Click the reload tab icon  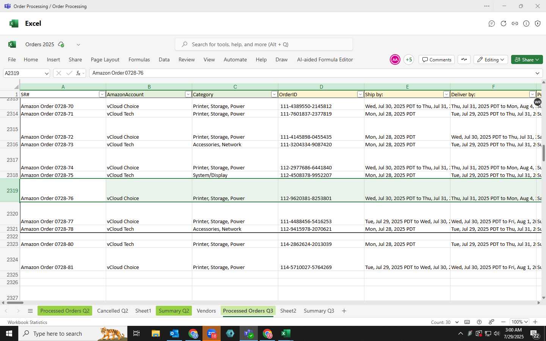(504, 23)
